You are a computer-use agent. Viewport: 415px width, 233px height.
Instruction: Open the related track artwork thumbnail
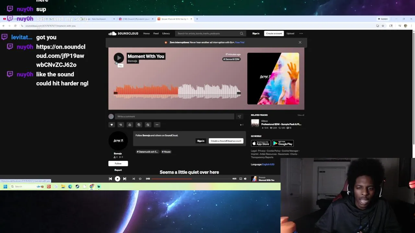point(255,123)
